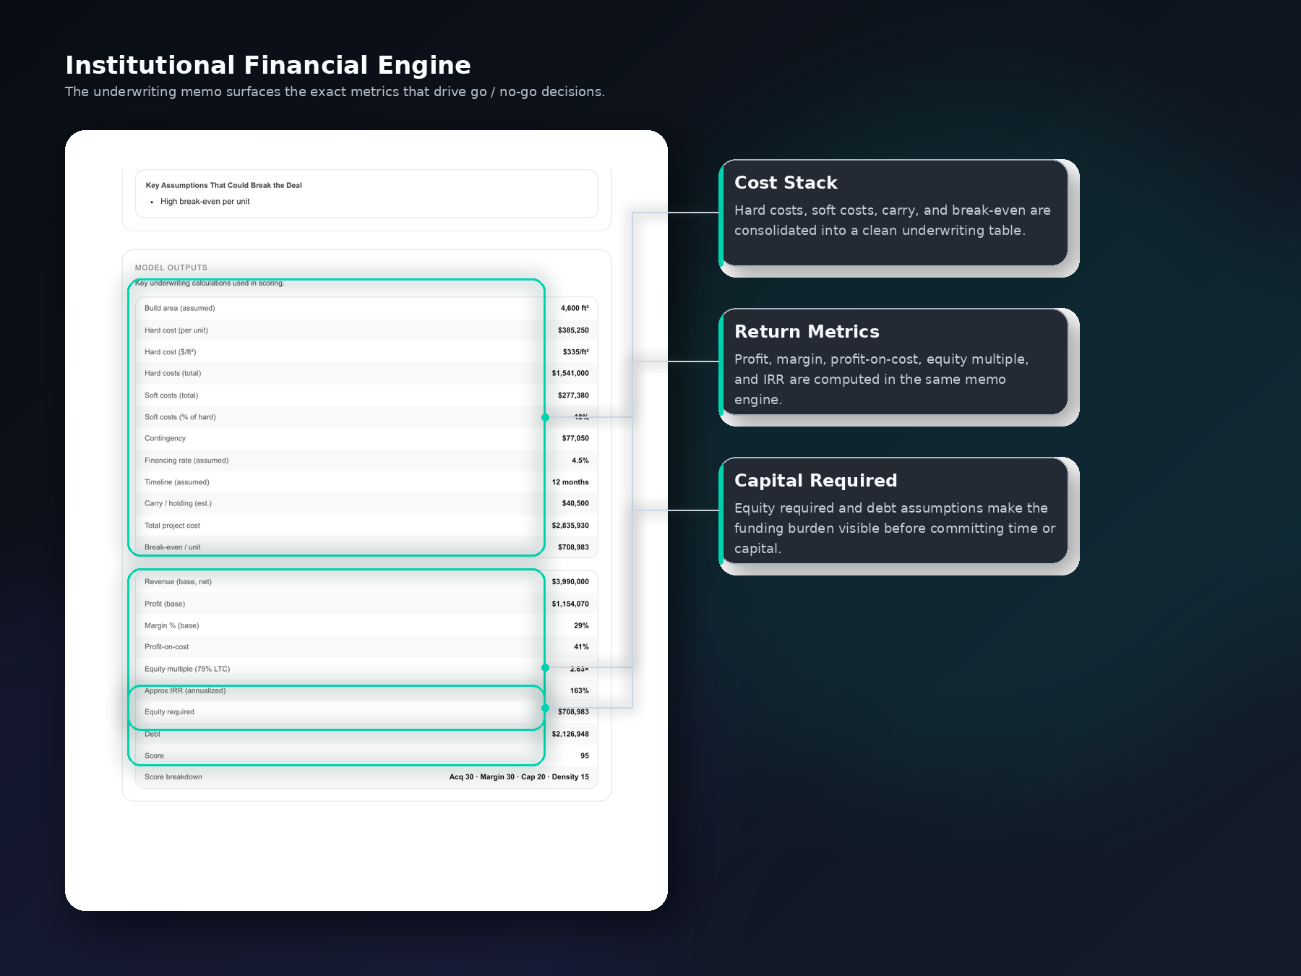
Task: Select the "Soft costs (total)" row label
Action: click(171, 395)
